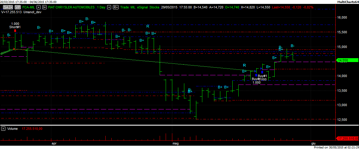This screenshot has height=149, width=359.
Task: Open the 1 Day resolution dropdown
Action: click(x=109, y=7)
